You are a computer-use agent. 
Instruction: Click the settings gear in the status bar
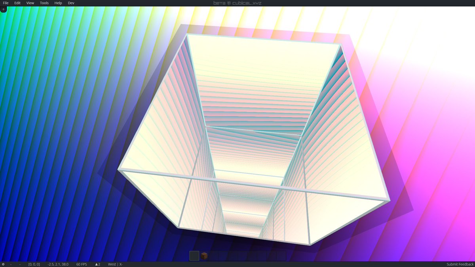pos(3,264)
